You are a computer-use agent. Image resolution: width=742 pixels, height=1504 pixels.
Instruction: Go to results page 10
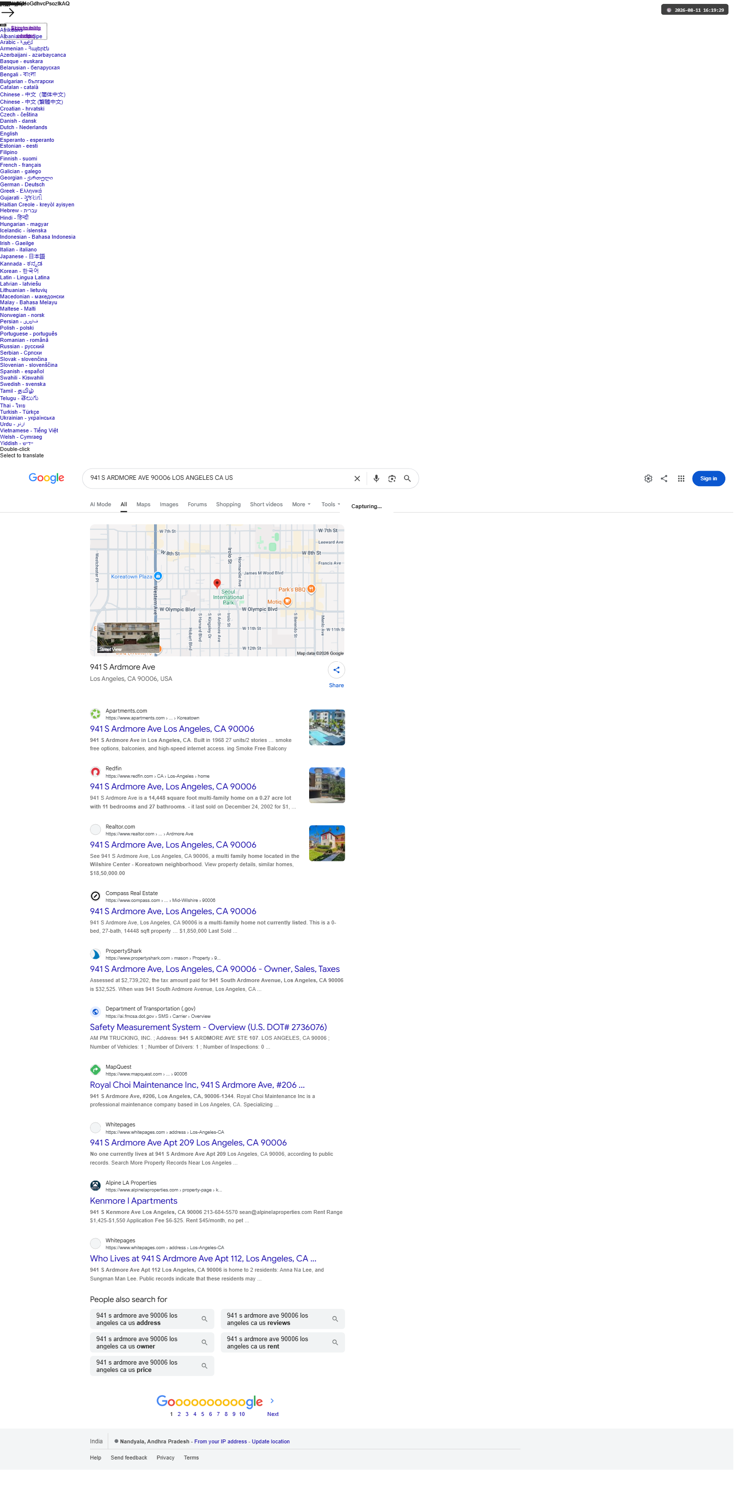(242, 1414)
